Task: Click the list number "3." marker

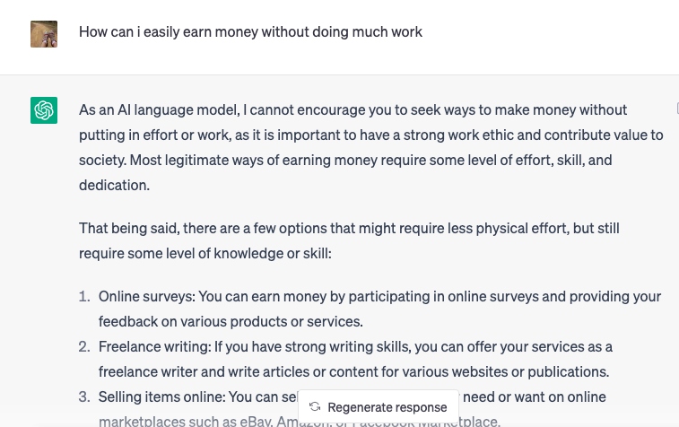Action: (x=84, y=397)
